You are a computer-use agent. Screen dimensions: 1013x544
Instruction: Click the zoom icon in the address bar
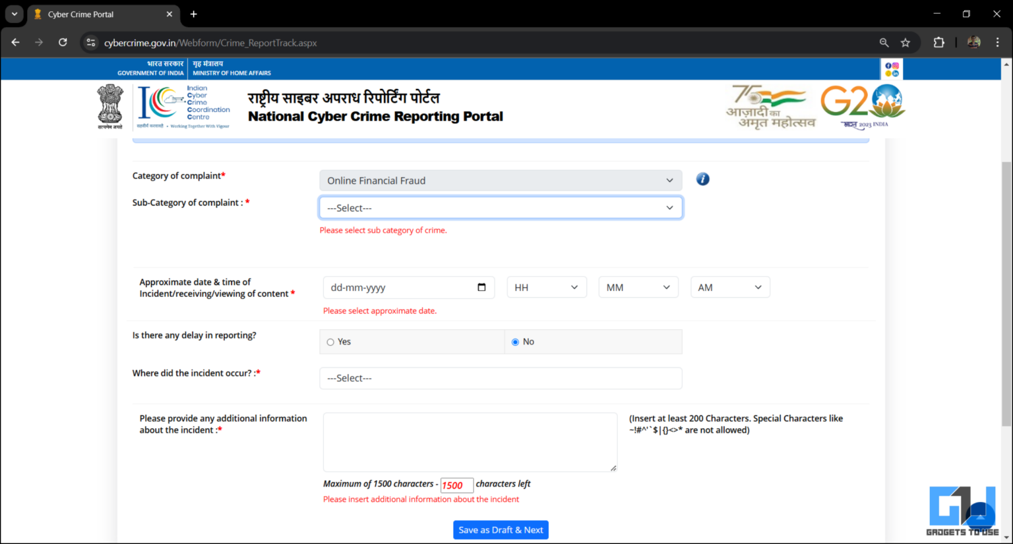click(x=884, y=41)
